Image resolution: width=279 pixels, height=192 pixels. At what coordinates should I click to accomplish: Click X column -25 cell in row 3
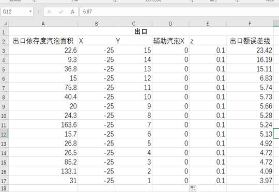[x=97, y=50]
